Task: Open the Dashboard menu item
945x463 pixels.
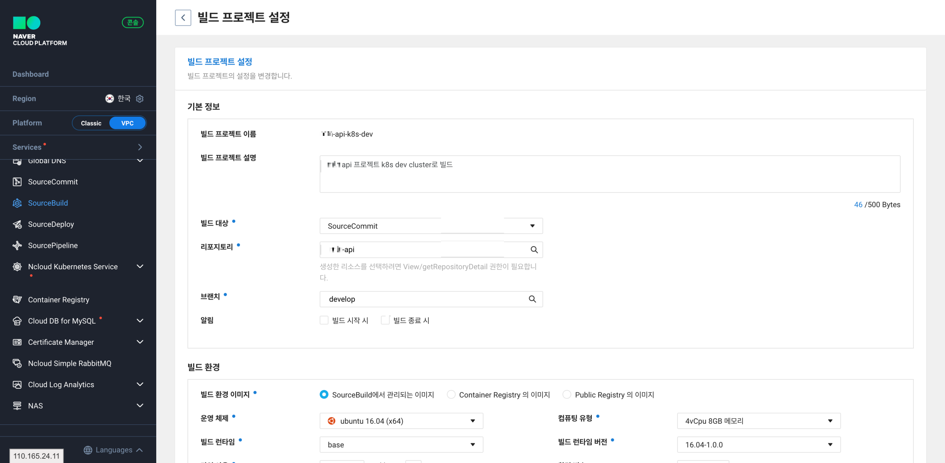Action: click(x=31, y=74)
